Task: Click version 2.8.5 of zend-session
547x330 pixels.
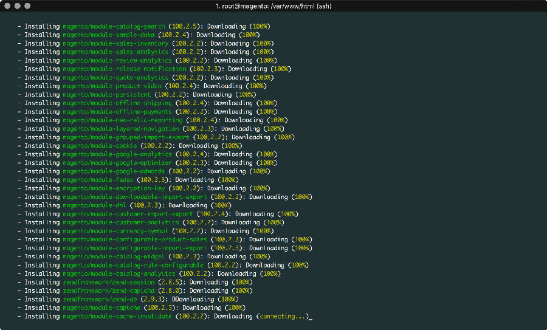Action: pyautogui.click(x=171, y=282)
